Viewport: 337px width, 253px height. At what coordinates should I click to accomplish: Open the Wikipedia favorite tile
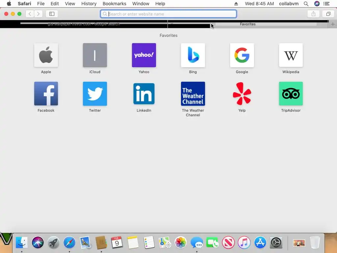pyautogui.click(x=291, y=55)
